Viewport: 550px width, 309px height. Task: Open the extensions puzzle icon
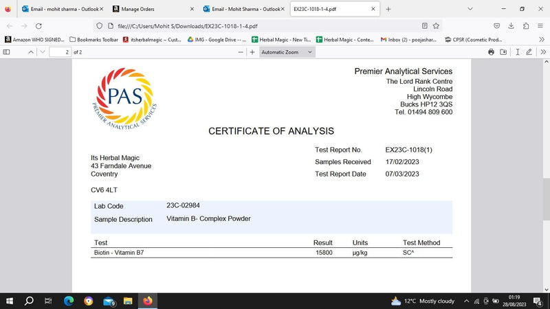click(x=526, y=26)
